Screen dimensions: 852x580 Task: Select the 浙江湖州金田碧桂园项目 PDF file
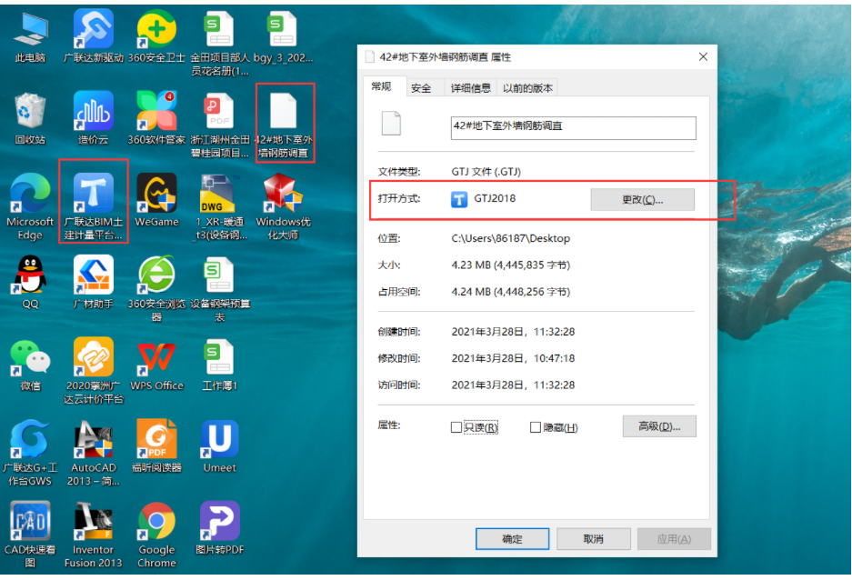[219, 125]
